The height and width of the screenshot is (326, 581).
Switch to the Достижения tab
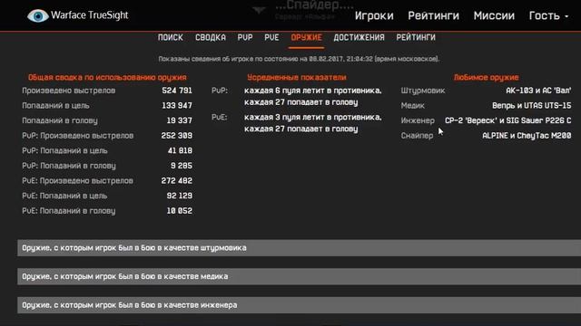tap(359, 37)
